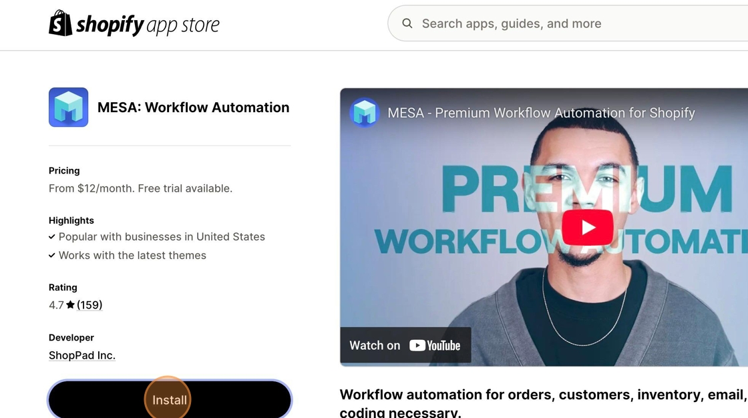This screenshot has height=418, width=748.
Task: Click the MESA: Workflow Automation heading
Action: [193, 108]
